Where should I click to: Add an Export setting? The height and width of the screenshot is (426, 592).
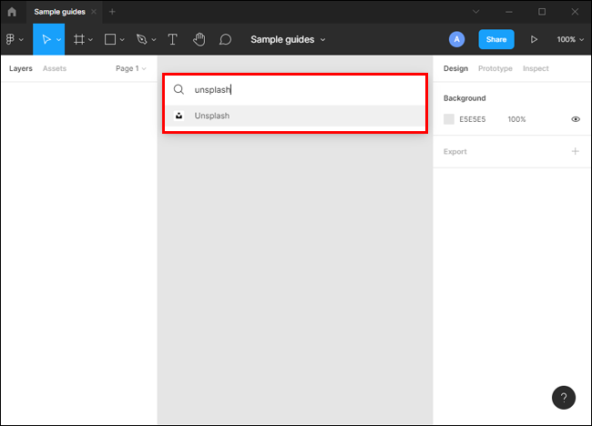[575, 151]
